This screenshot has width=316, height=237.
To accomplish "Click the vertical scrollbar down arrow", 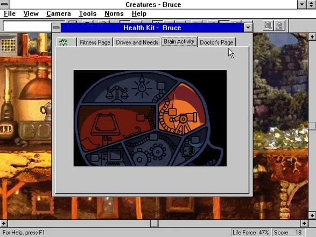I will coord(312,215).
